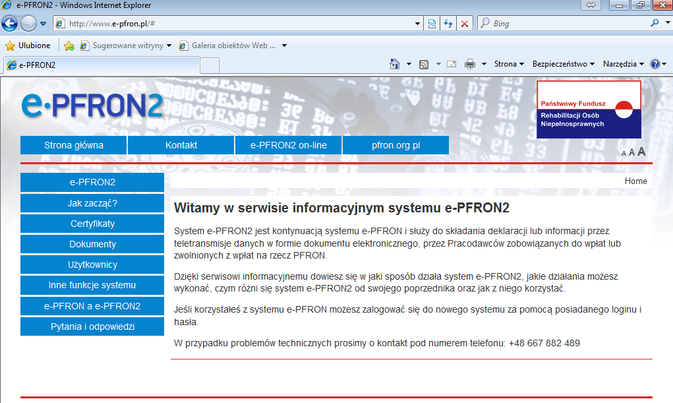Open the Strona command bar menu
The height and width of the screenshot is (403, 673).
(509, 64)
